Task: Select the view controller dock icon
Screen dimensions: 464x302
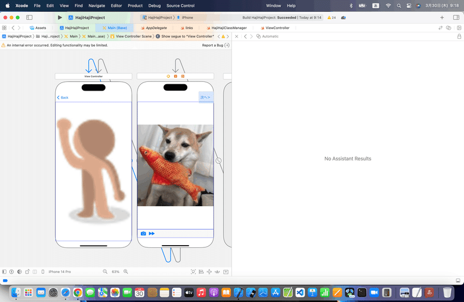Action: coord(168,76)
